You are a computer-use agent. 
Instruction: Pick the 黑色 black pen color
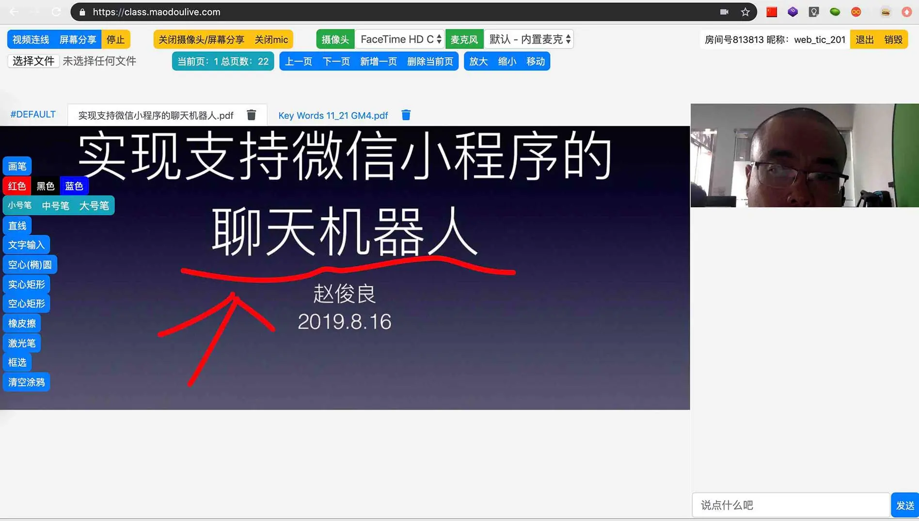click(46, 186)
